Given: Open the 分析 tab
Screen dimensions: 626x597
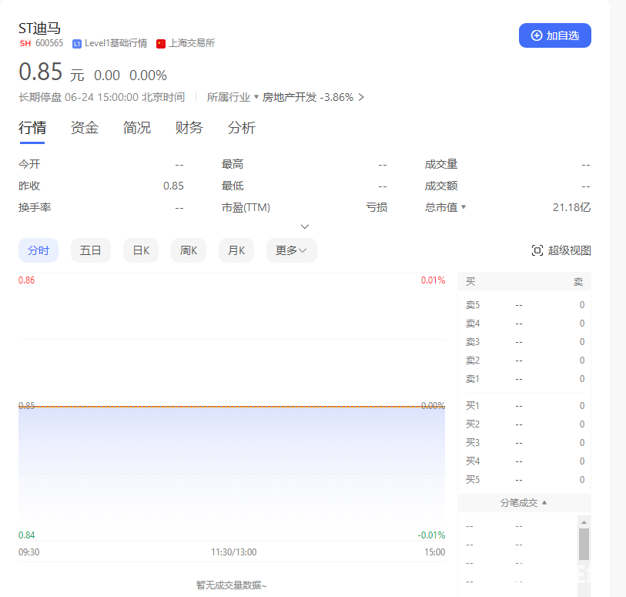Looking at the screenshot, I should pyautogui.click(x=241, y=128).
